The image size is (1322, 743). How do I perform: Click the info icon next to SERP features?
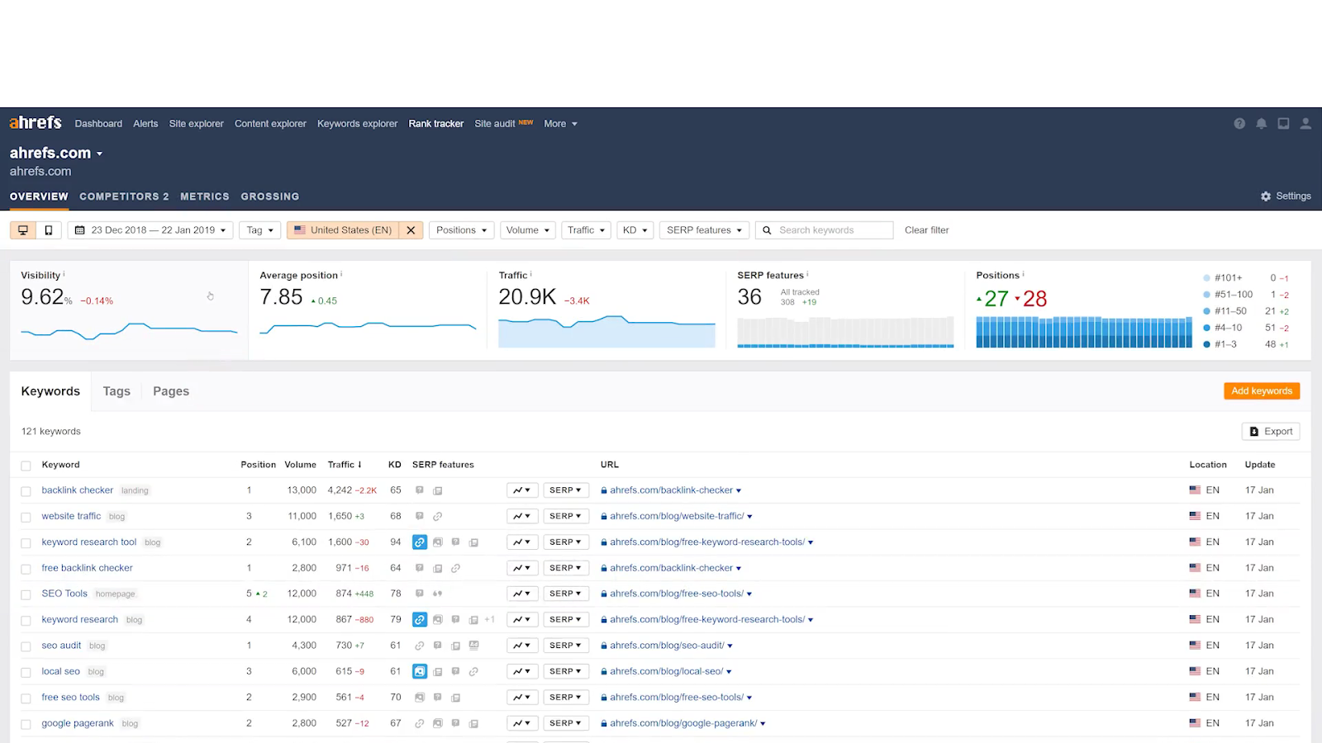click(807, 274)
